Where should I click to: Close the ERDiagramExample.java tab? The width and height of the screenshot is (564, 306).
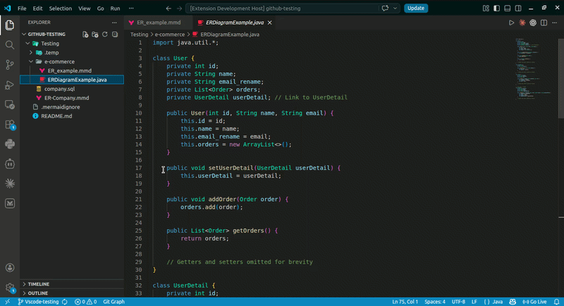[270, 23]
